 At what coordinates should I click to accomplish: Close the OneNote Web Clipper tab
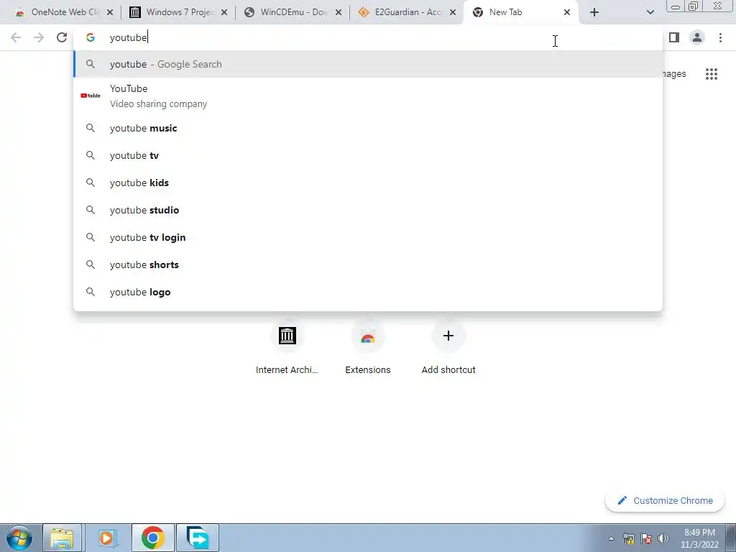click(110, 13)
